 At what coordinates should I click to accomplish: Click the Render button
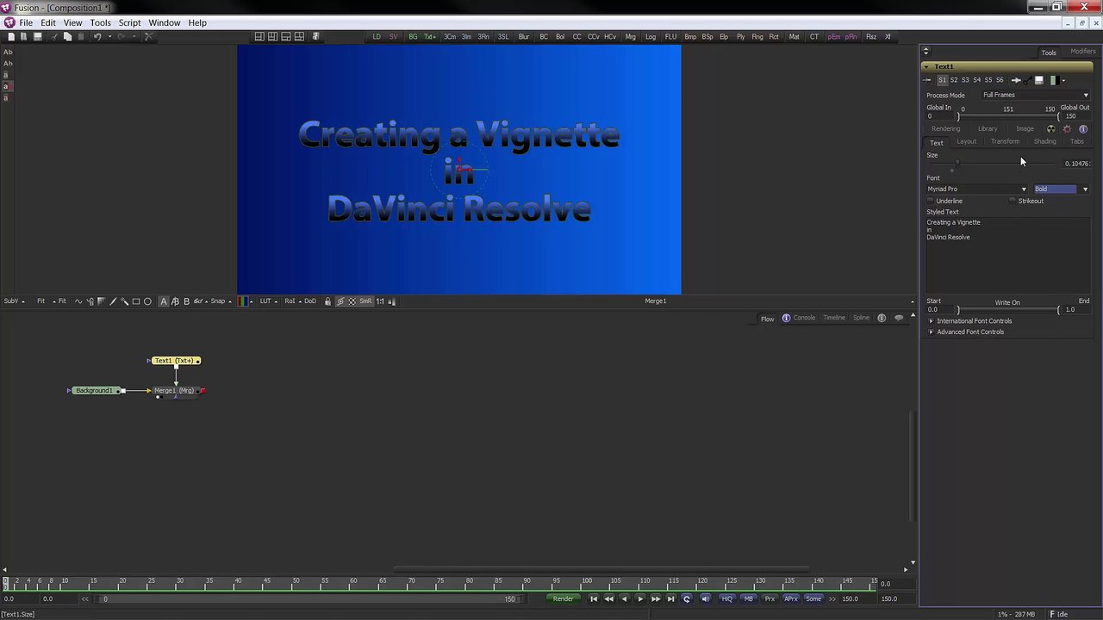coord(563,598)
